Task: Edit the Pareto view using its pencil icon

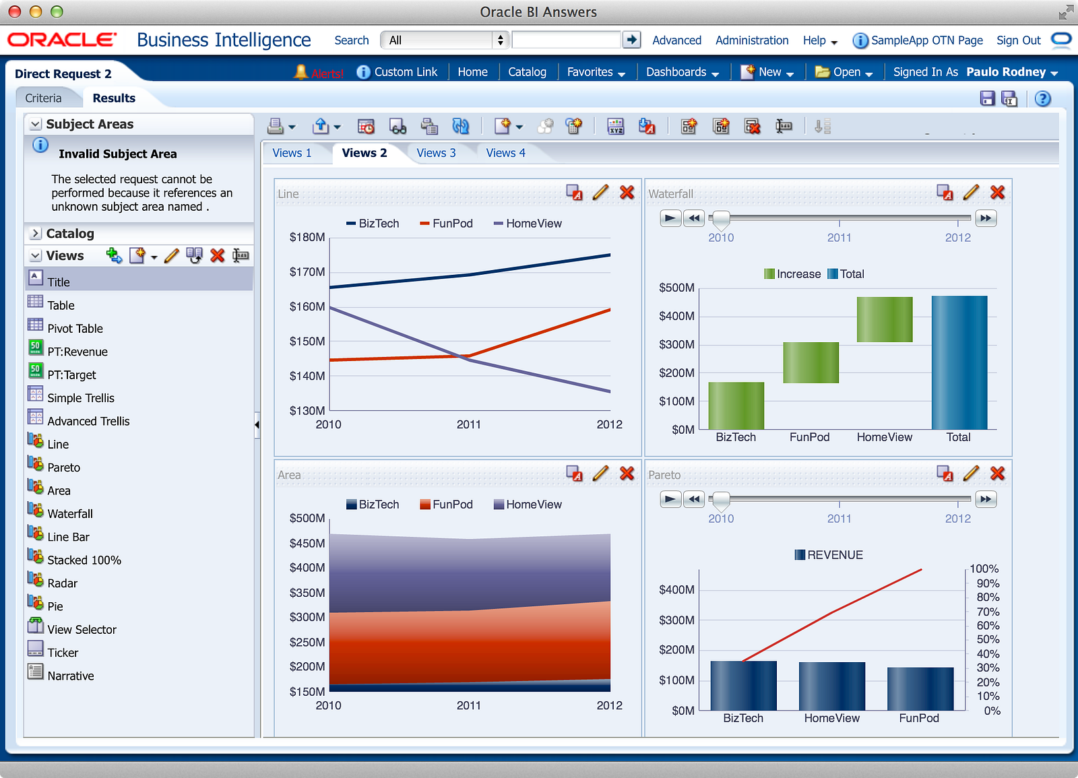Action: pos(971,474)
